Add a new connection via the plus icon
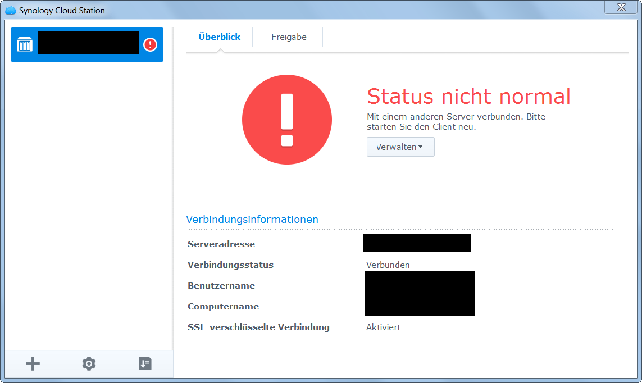642x383 pixels. coord(32,364)
